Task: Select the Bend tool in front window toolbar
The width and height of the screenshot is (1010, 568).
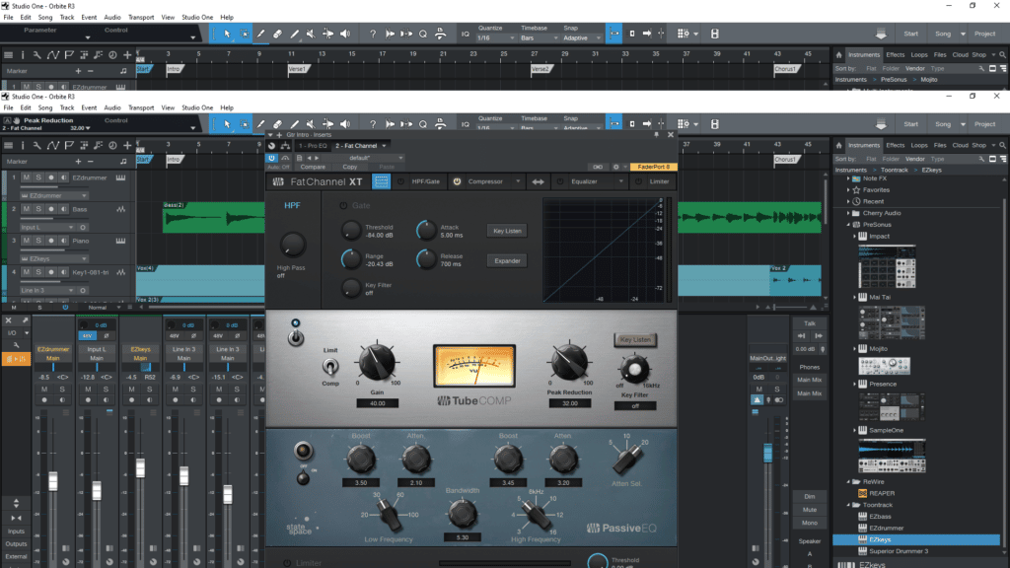Action: tap(327, 124)
